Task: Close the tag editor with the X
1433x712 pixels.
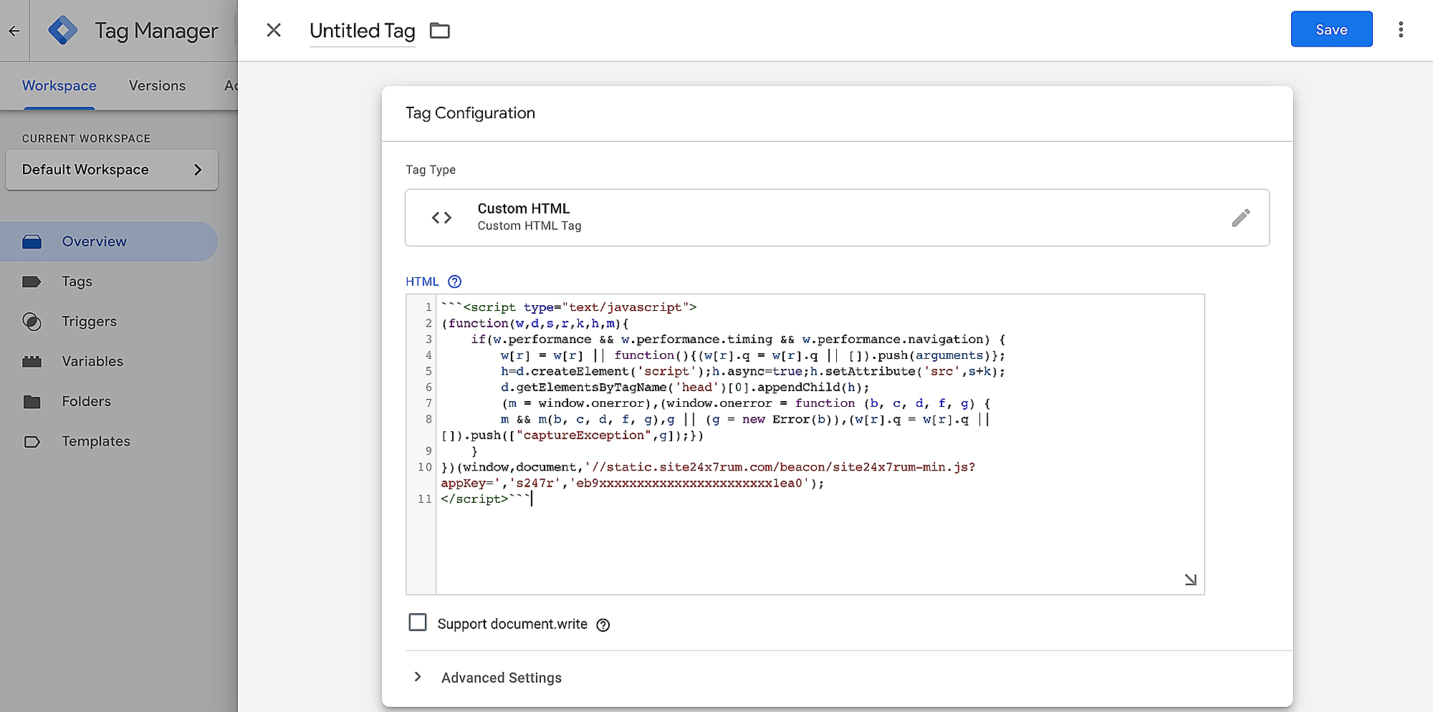Action: [274, 30]
